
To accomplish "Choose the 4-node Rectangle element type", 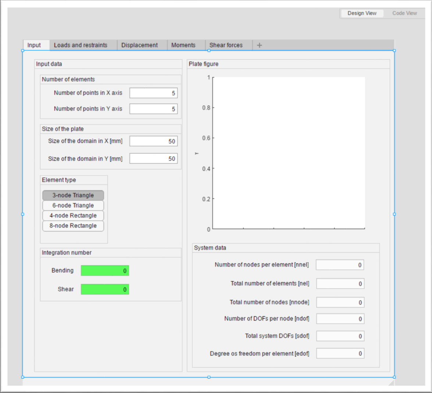I will click(73, 215).
